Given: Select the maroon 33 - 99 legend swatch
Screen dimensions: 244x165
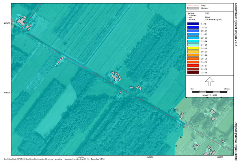Looking at the screenshot, I should click(193, 72).
